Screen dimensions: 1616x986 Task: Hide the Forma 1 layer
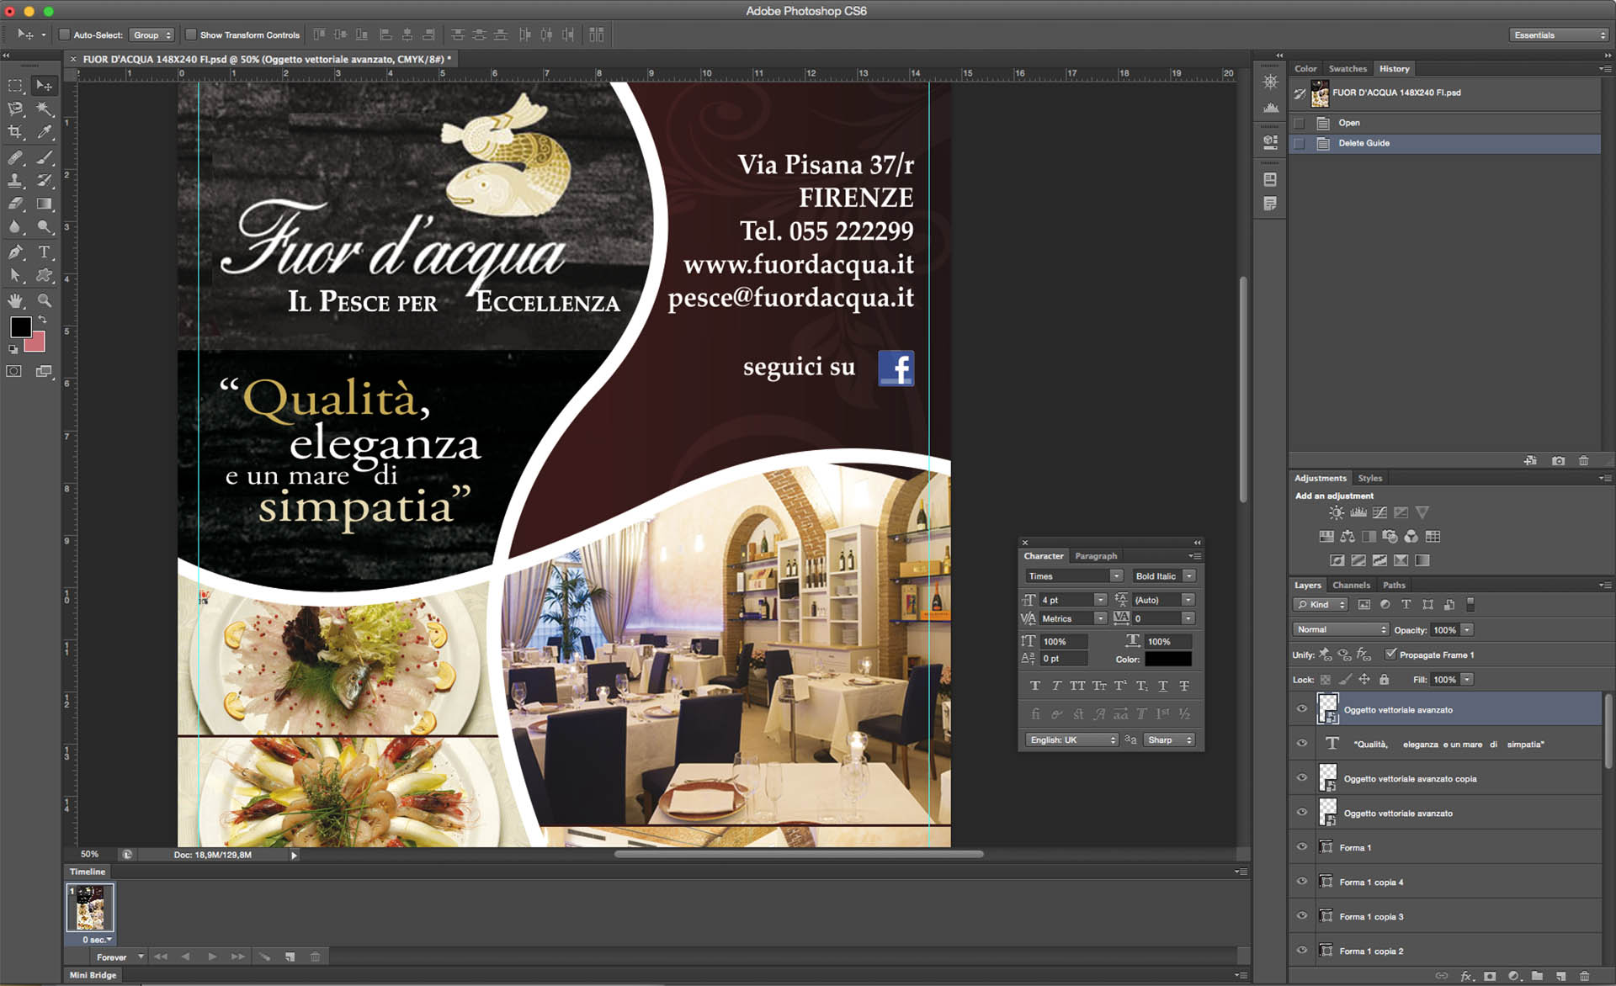(x=1302, y=847)
